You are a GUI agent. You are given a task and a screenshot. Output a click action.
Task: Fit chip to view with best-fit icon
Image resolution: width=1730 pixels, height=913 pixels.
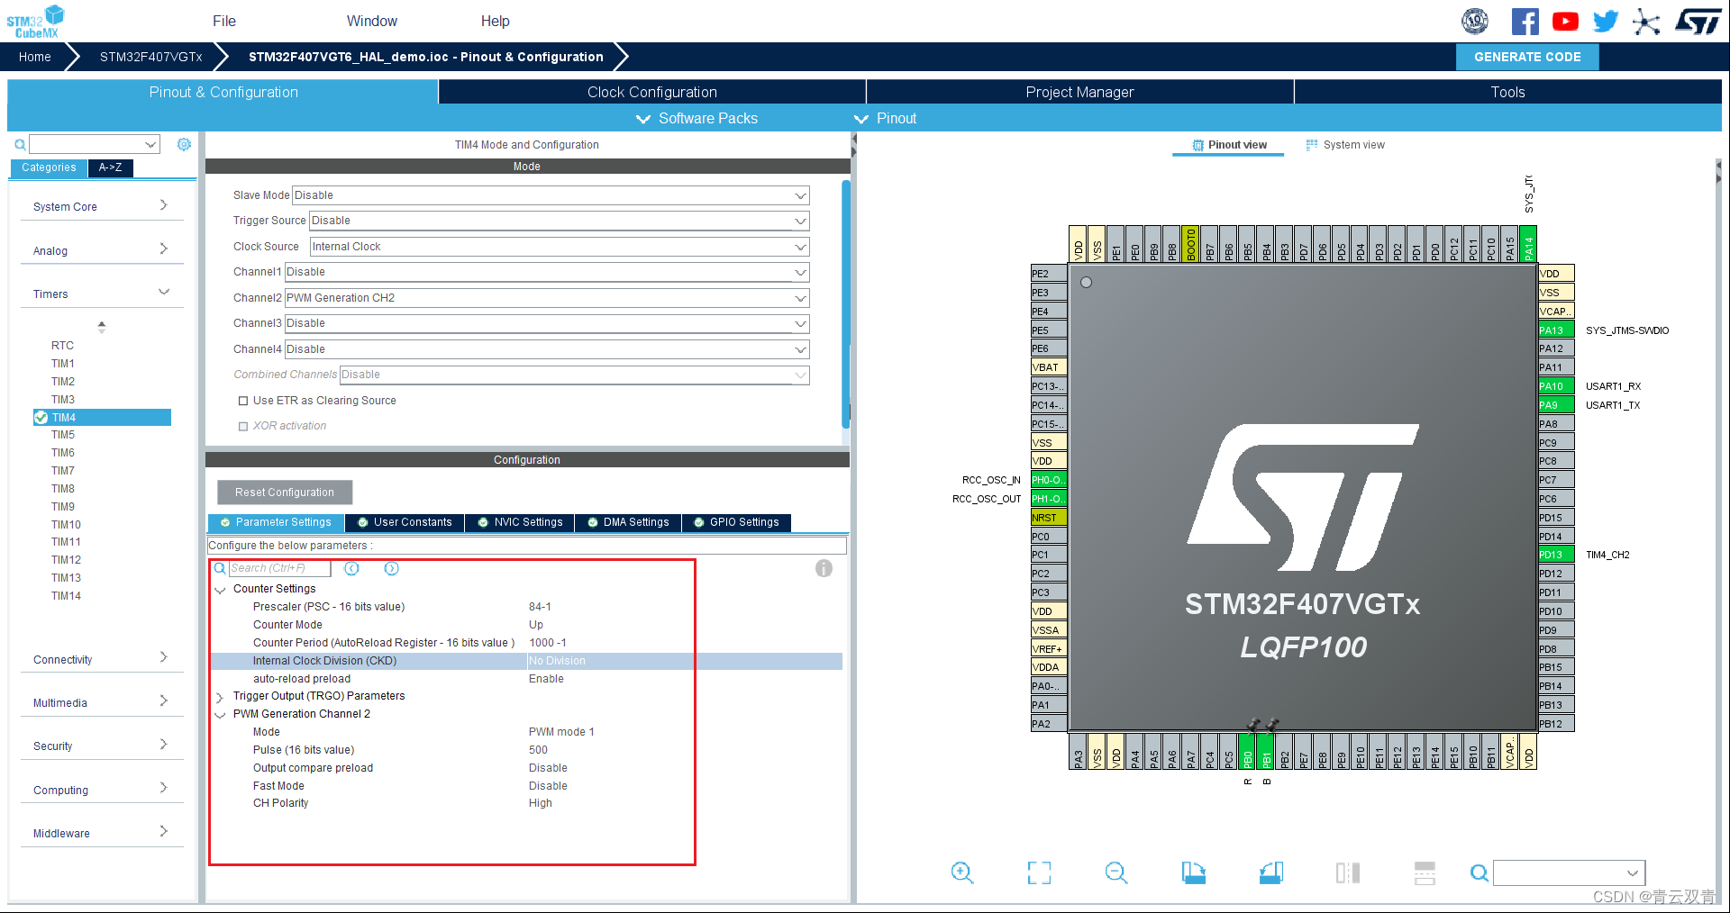1039,872
